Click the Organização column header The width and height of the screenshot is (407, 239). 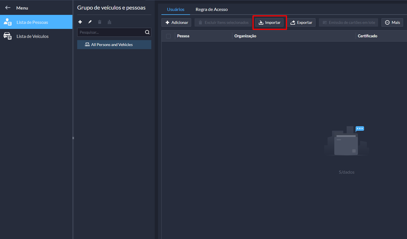point(245,36)
